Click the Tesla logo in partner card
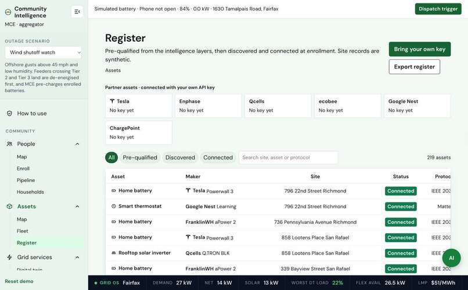This screenshot has width=468, height=290. pos(112,101)
